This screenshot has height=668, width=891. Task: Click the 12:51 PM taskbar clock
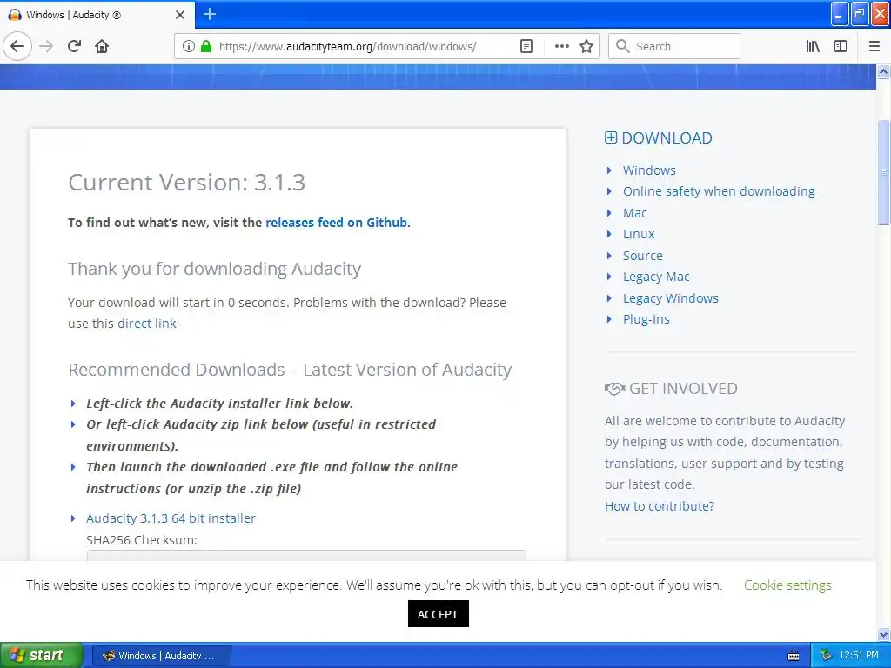(859, 656)
